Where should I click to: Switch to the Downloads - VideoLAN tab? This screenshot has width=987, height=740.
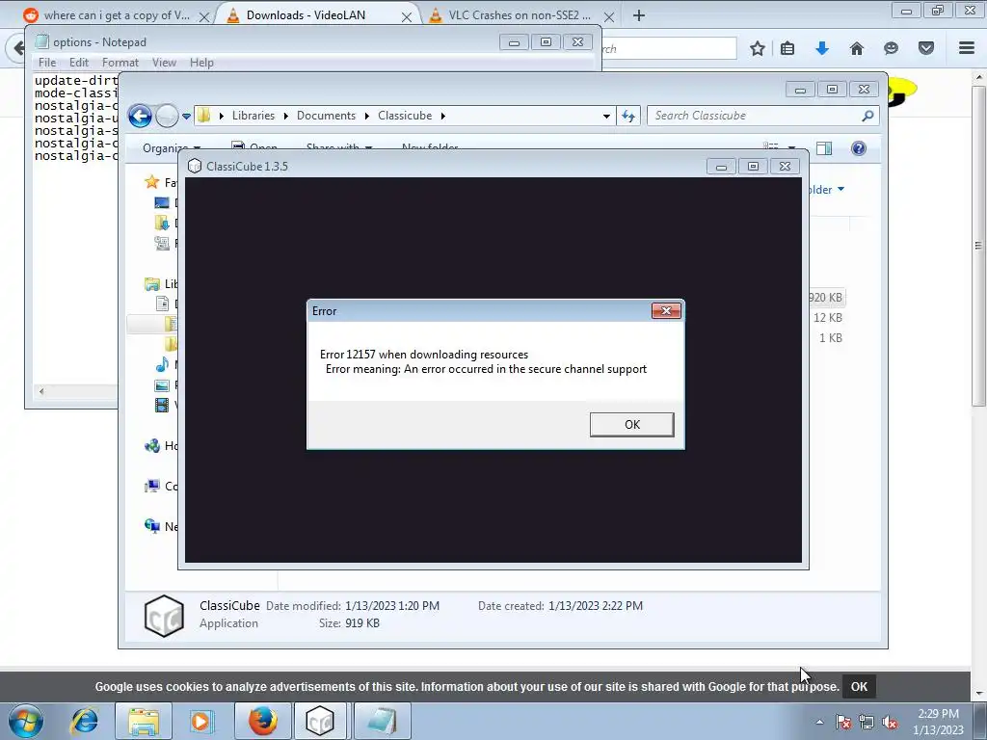(306, 15)
